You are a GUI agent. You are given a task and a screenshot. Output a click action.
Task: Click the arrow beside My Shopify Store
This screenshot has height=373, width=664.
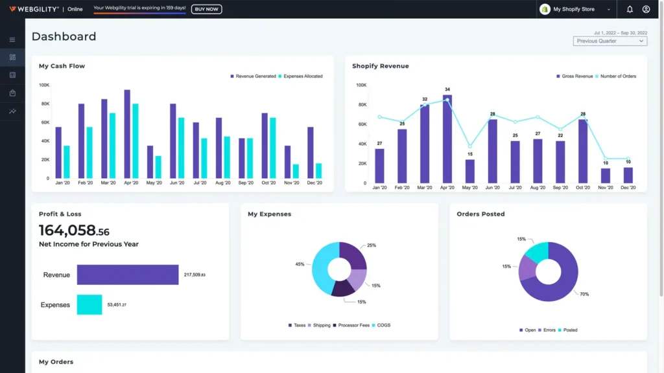tap(608, 10)
